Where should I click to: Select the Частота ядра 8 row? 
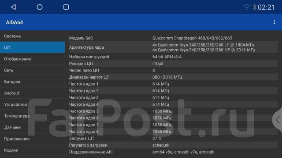point(173,132)
